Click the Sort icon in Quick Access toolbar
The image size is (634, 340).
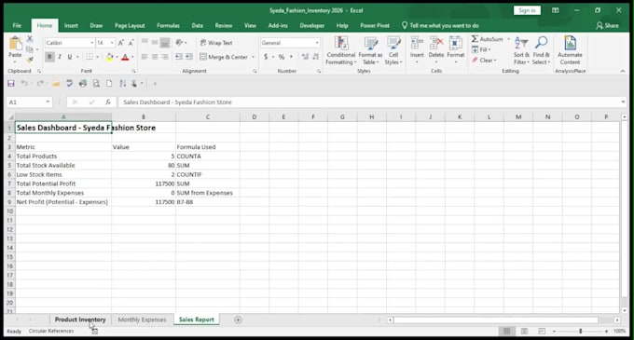coord(122,84)
